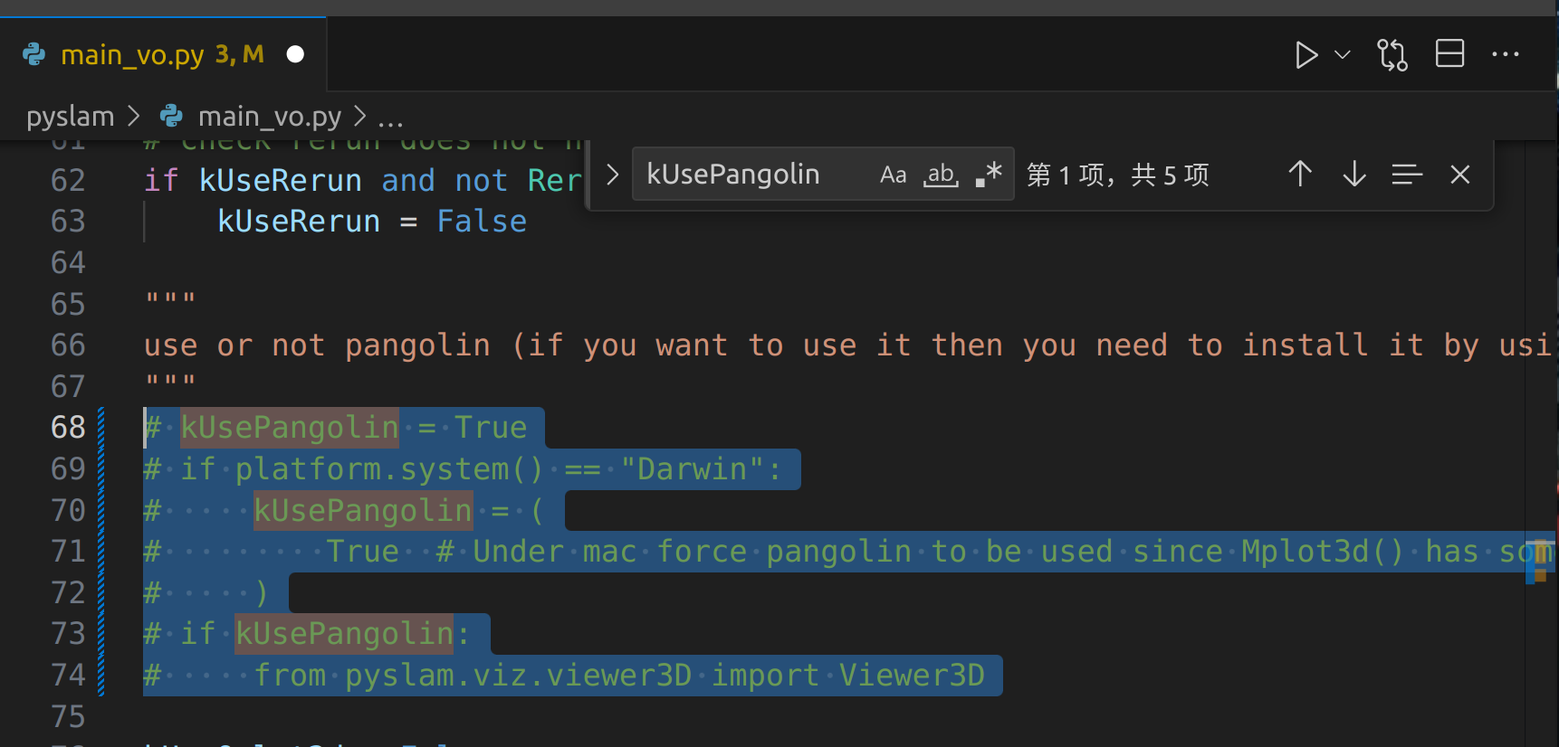Toggle Match Case in find widget

pos(894,175)
